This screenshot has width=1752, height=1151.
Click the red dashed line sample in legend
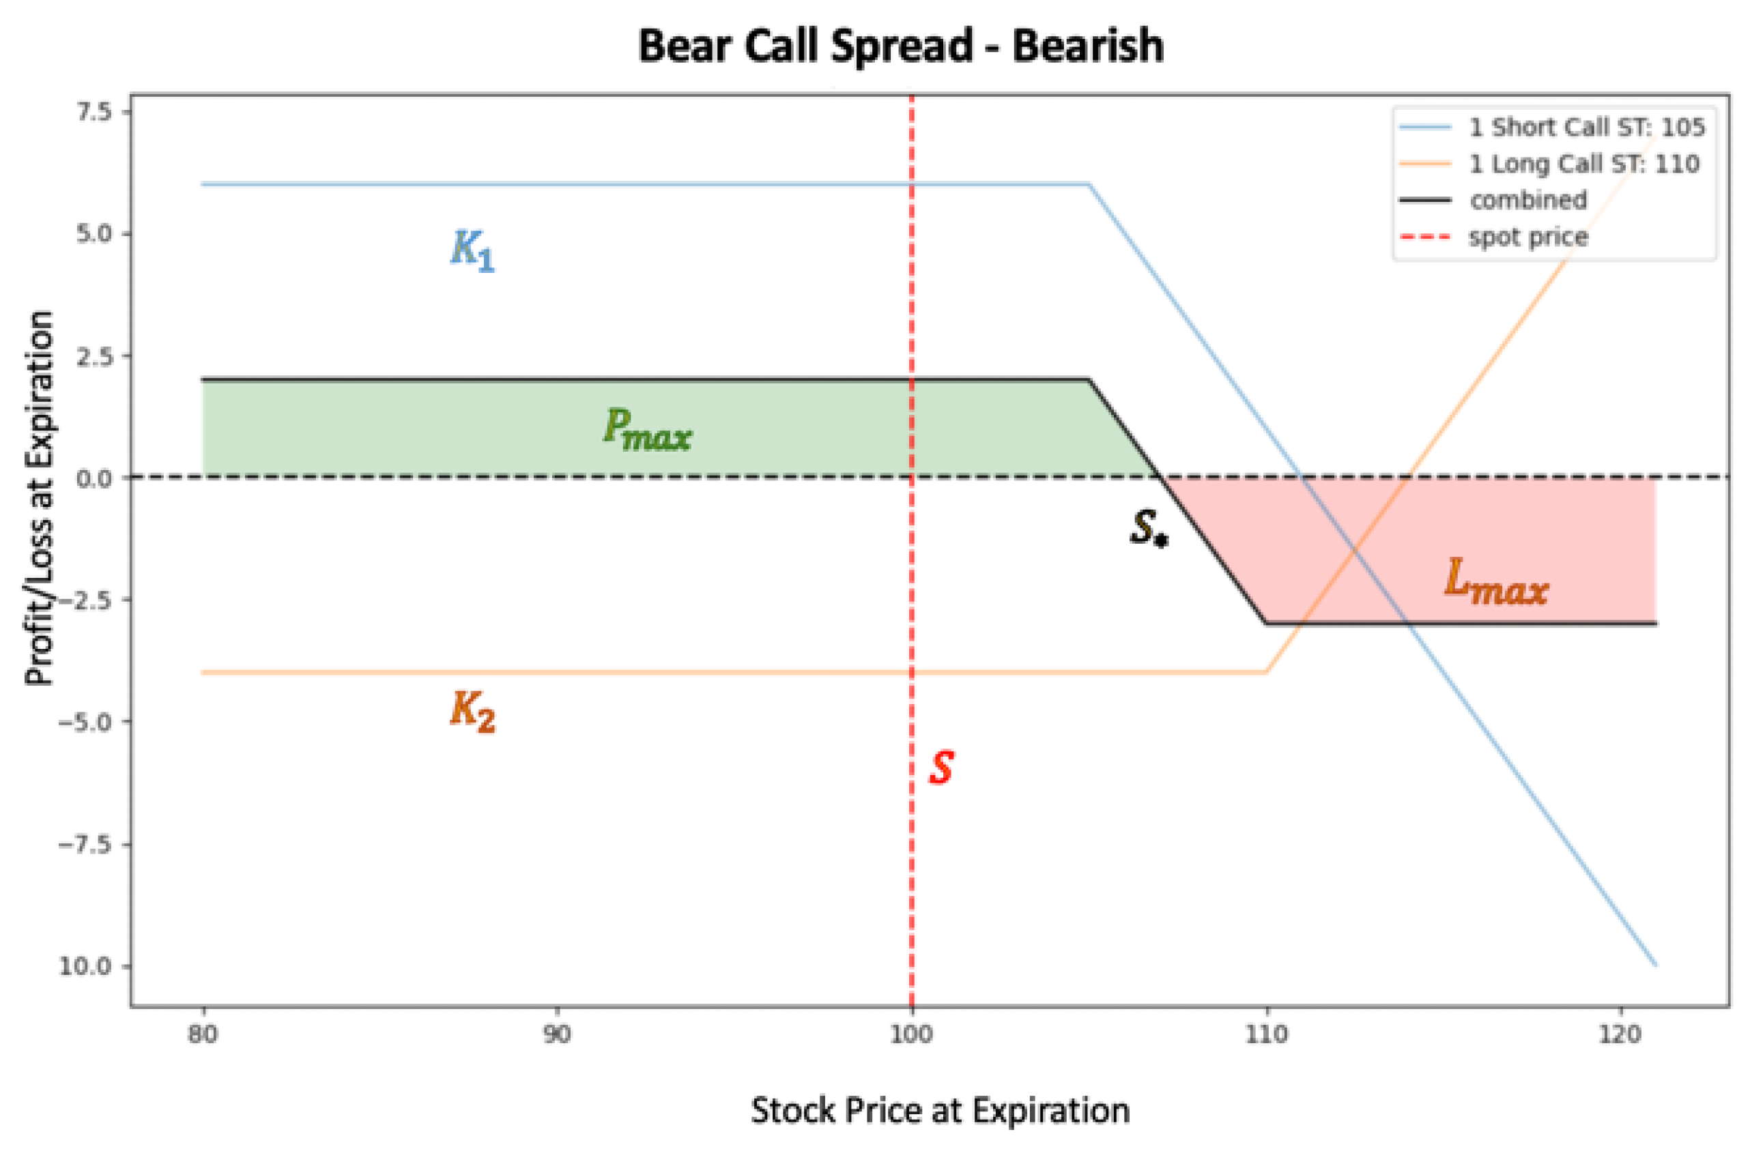pyautogui.click(x=1425, y=237)
